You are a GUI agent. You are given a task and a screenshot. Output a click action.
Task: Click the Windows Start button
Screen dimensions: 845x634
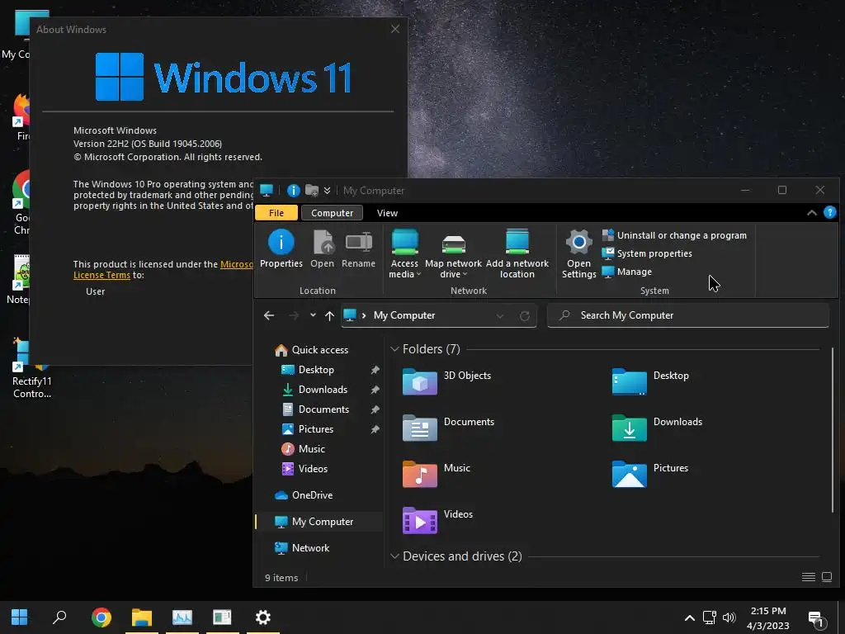point(20,617)
